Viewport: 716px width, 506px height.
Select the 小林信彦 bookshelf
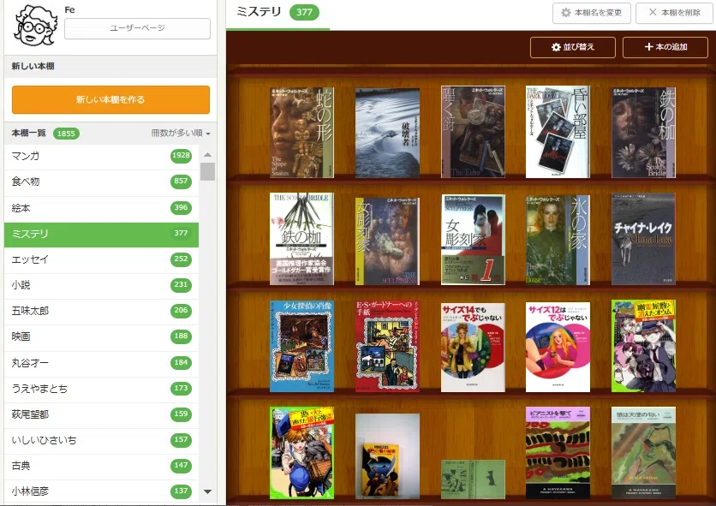point(101,491)
